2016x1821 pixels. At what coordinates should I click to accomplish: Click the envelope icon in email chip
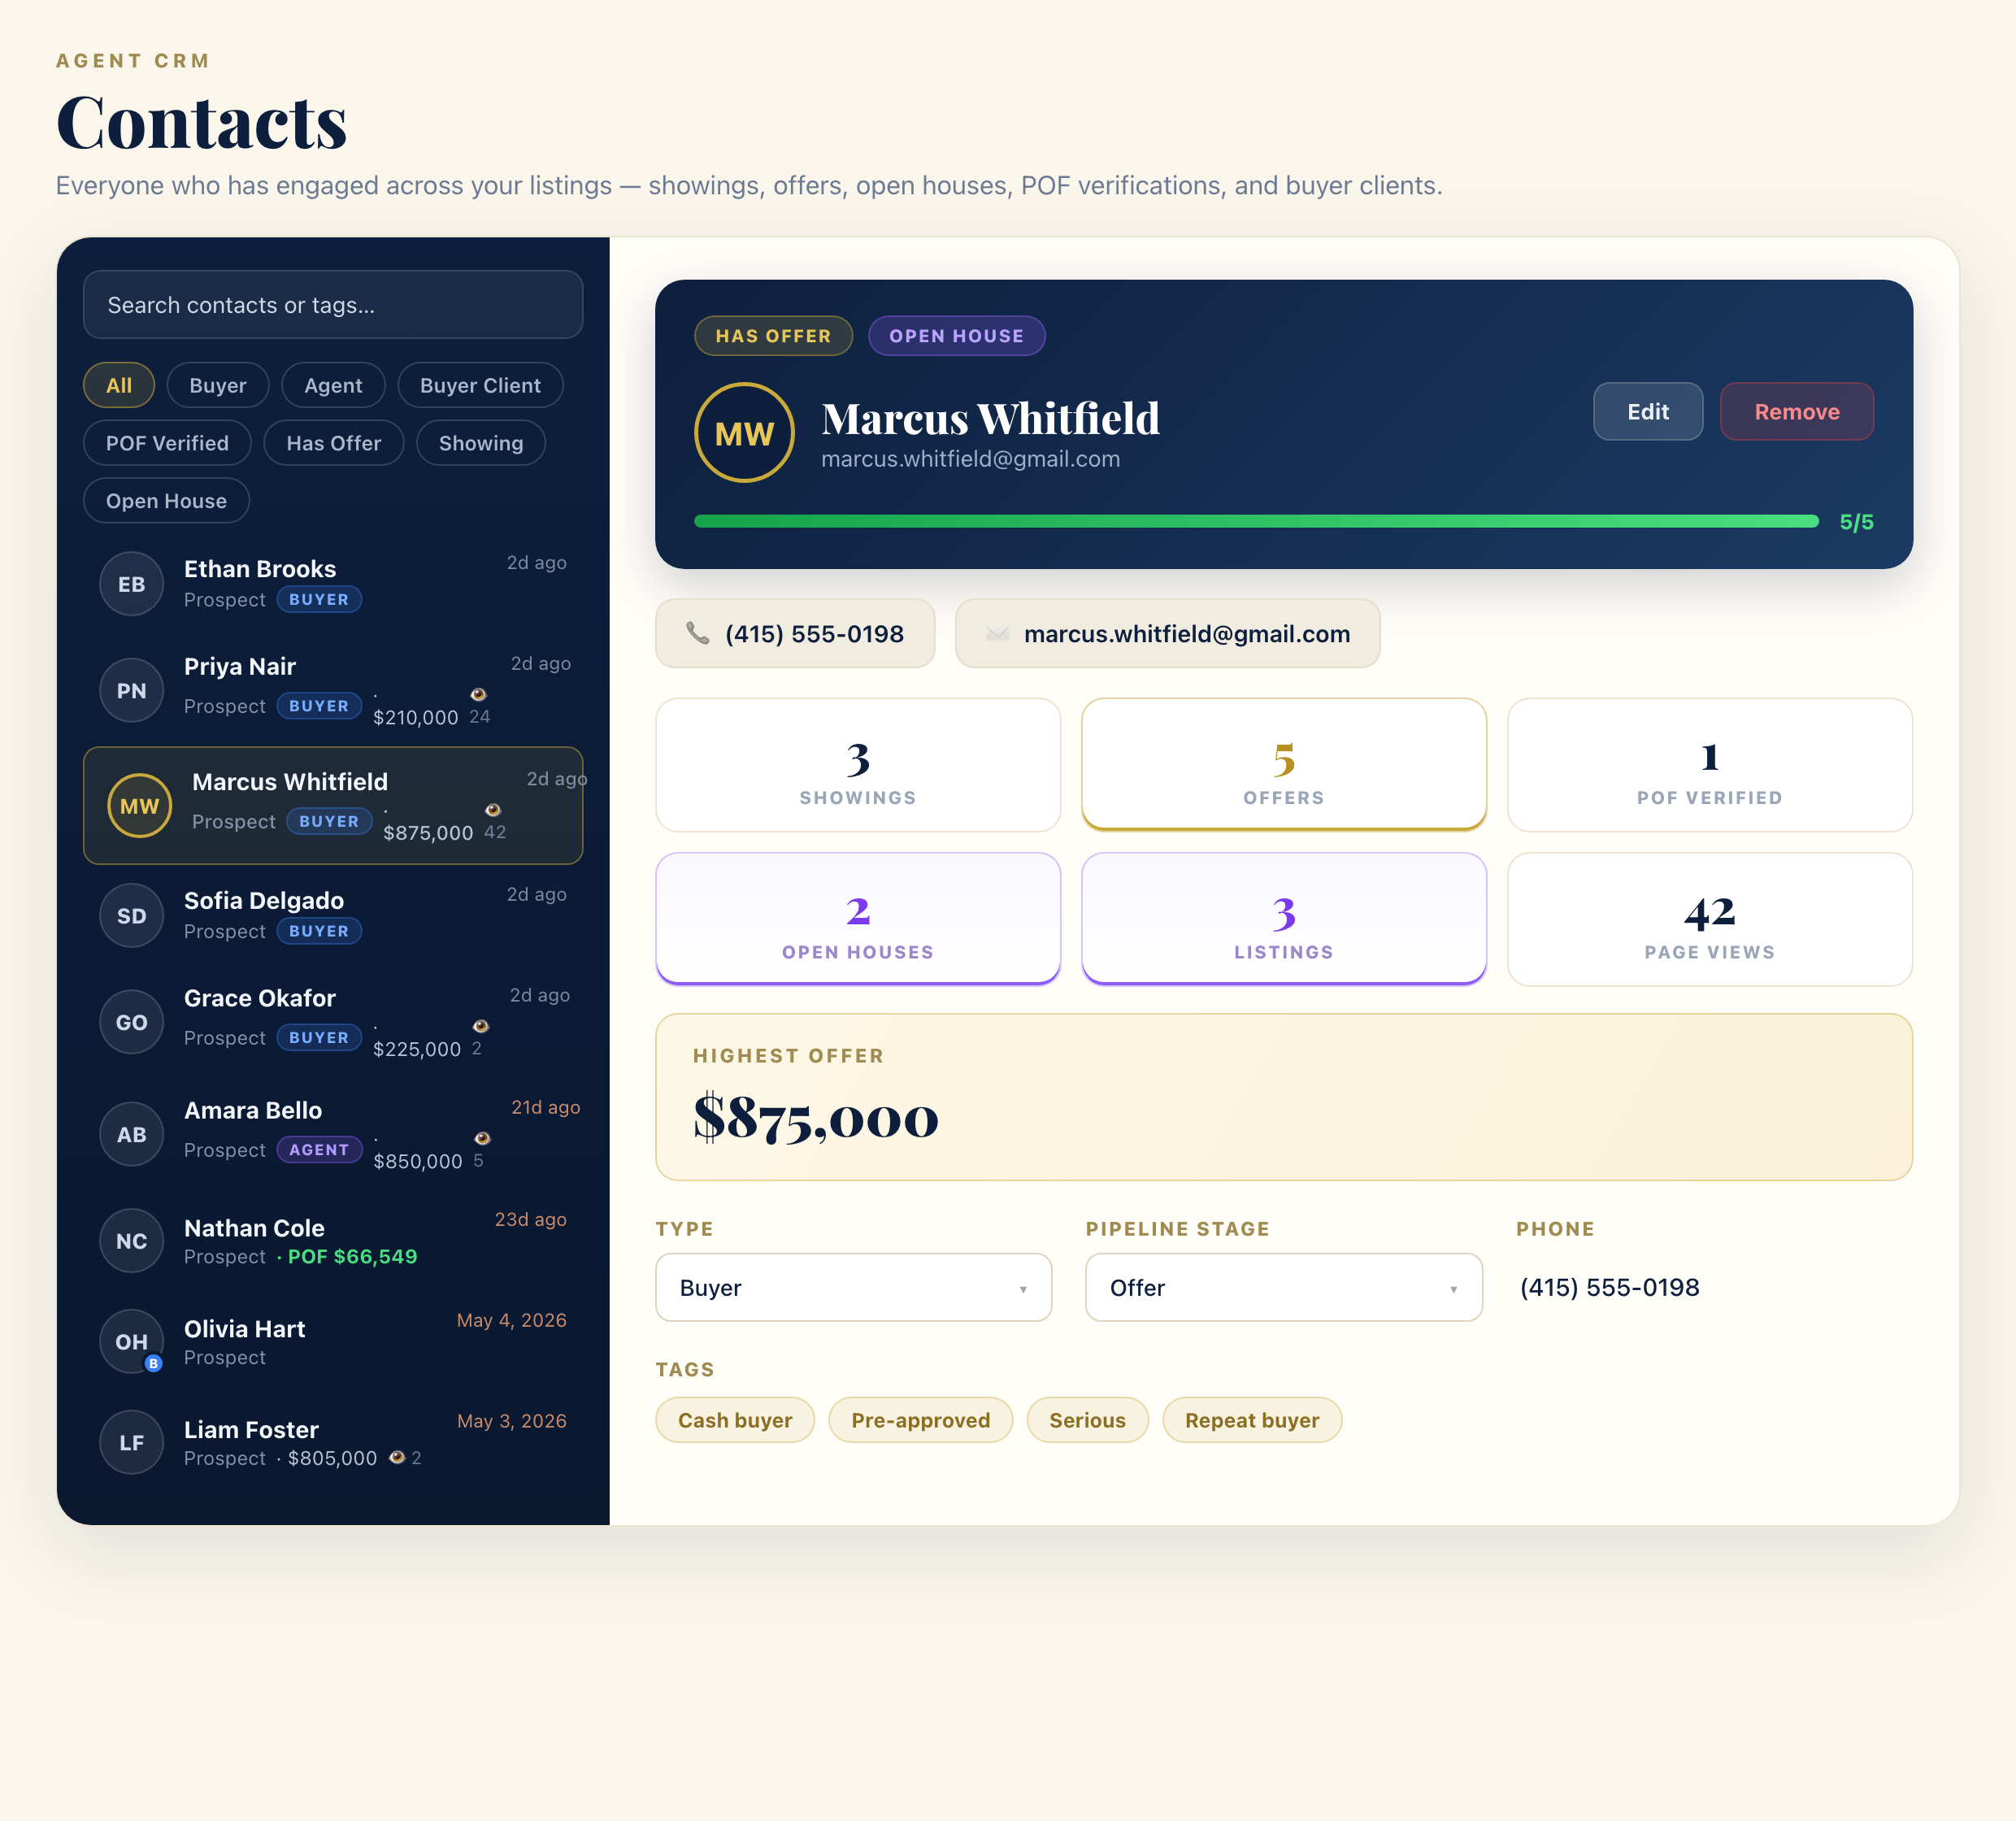pyautogui.click(x=997, y=633)
